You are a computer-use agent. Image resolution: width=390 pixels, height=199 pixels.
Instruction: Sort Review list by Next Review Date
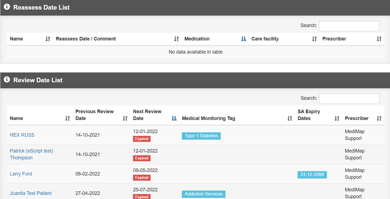click(147, 115)
